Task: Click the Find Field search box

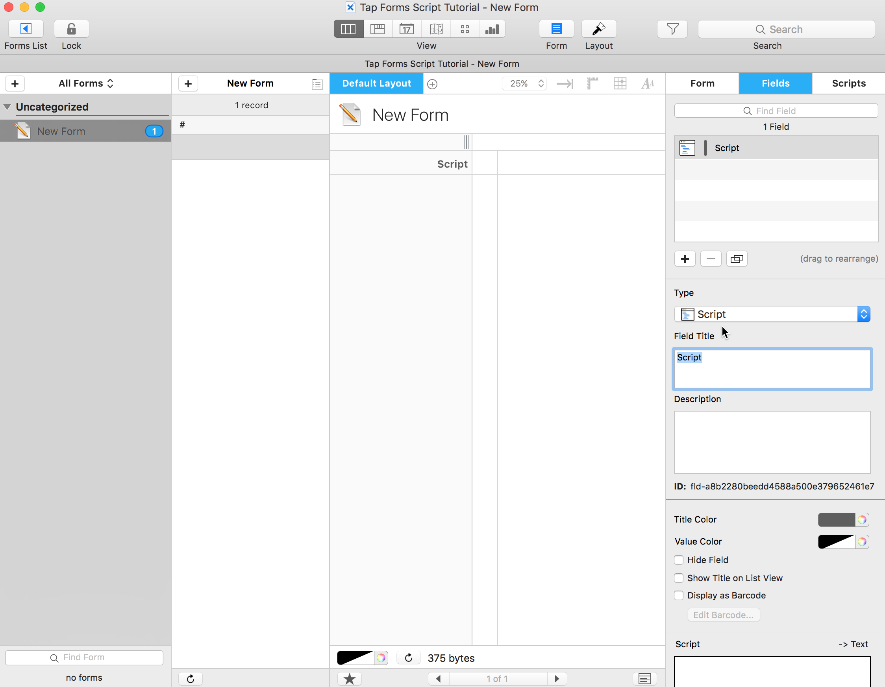Action: click(x=776, y=111)
